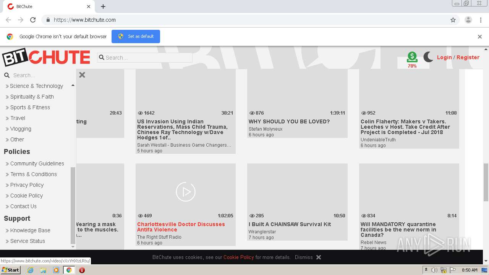Screen dimensions: 489x275
Task: Click the sidebar search magnifier icon
Action: click(x=6, y=75)
